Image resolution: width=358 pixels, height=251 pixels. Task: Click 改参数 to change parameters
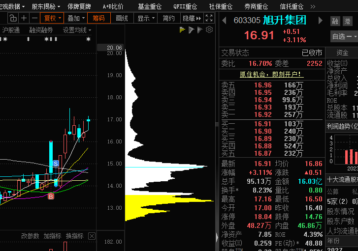pyautogui.click(x=30, y=236)
